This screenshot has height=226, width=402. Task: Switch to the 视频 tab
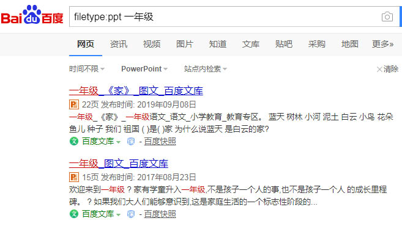click(152, 44)
